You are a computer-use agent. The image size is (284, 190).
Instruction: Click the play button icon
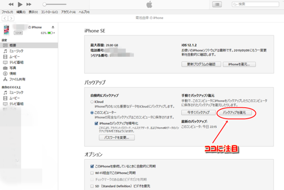pos(20,4)
